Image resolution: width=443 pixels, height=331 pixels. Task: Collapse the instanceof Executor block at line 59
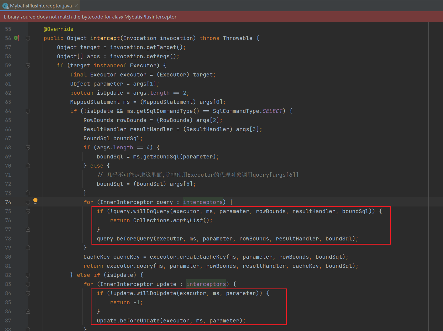pos(28,66)
